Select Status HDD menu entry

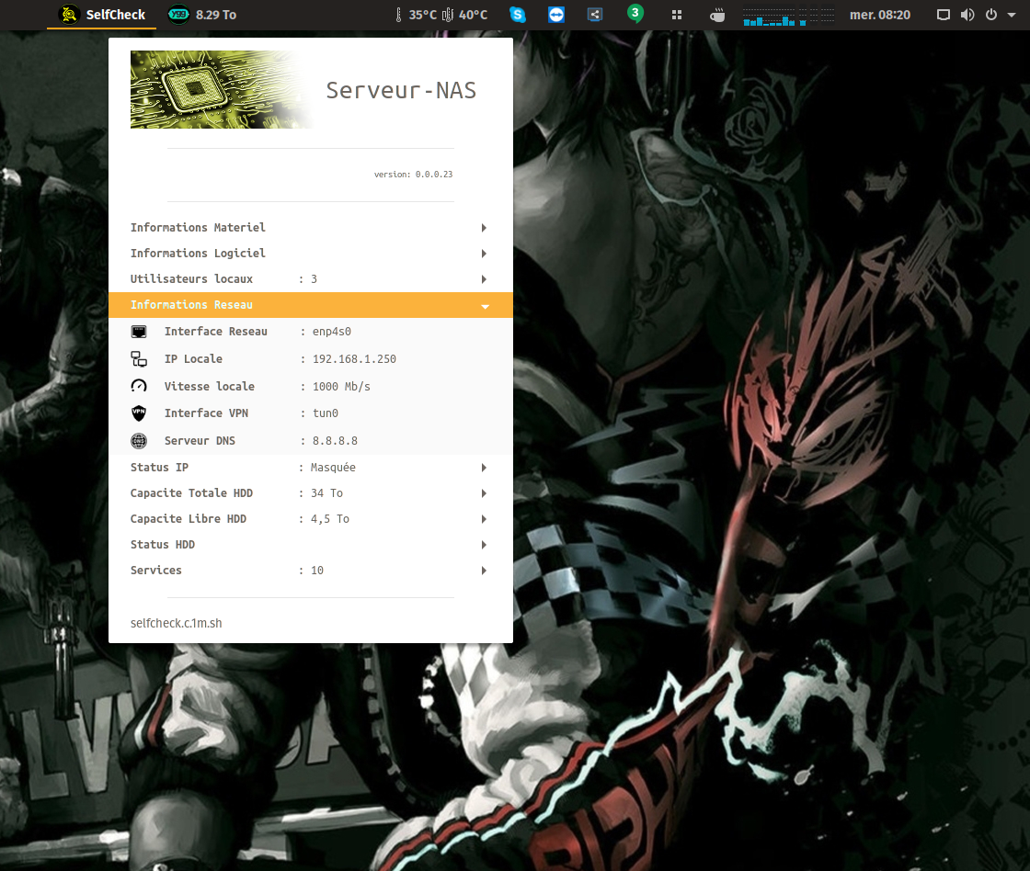(311, 545)
